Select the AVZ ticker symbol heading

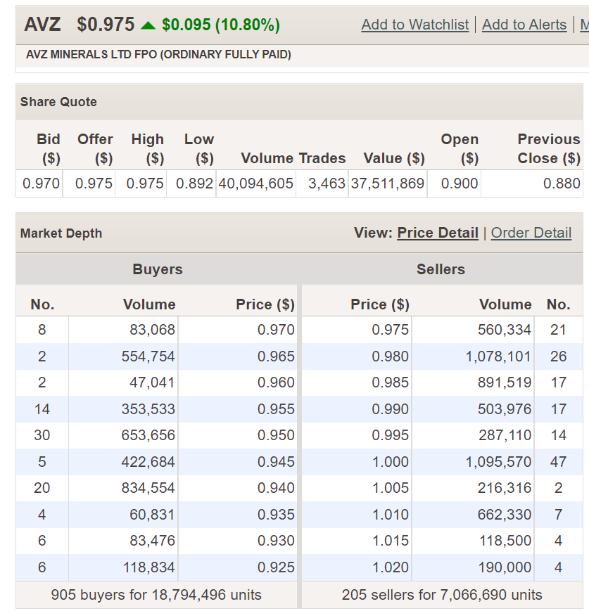[x=42, y=25]
